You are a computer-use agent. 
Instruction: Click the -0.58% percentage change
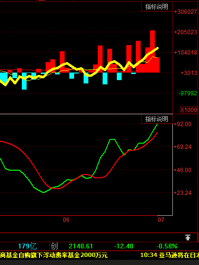click(x=167, y=246)
